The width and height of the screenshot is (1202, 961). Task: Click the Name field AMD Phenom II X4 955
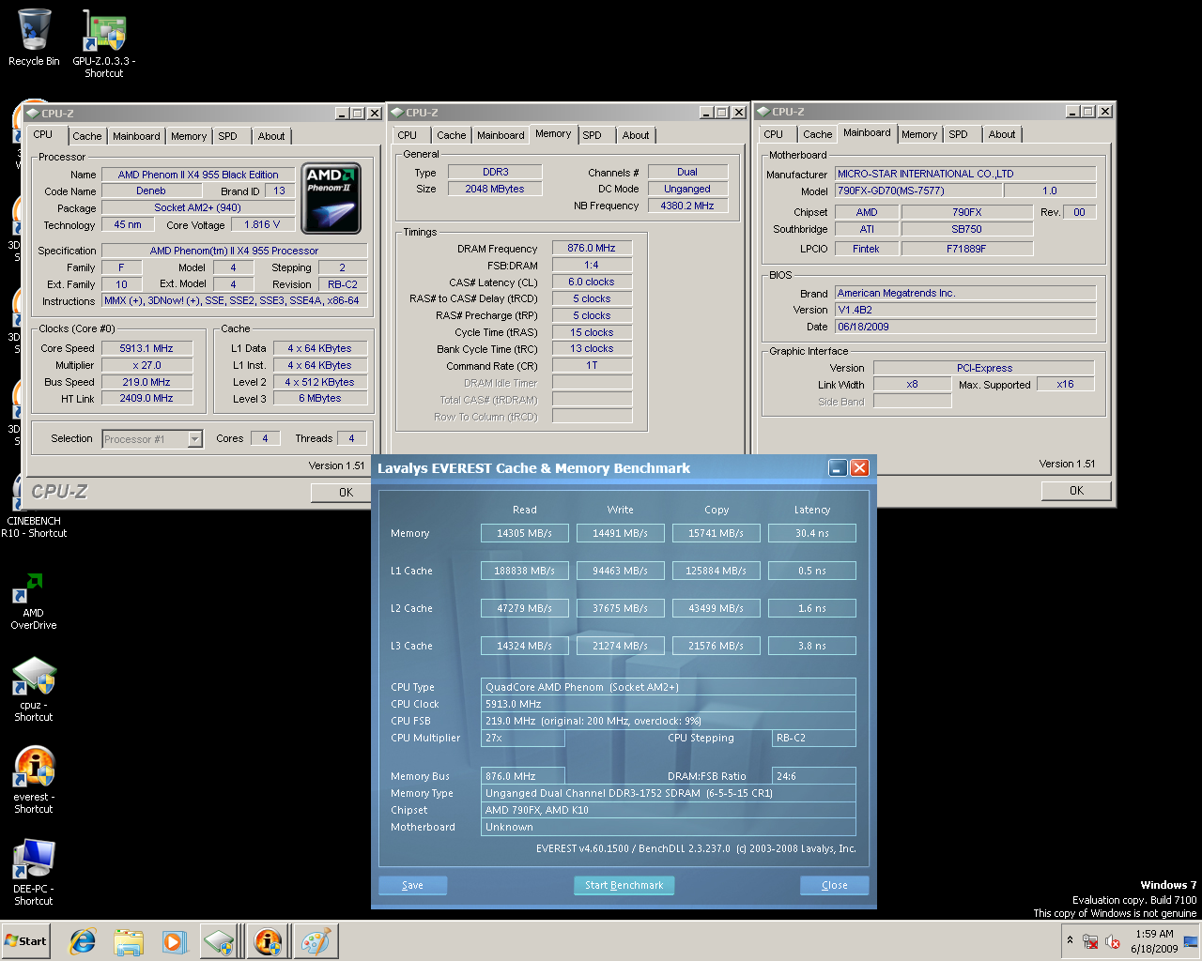[198, 175]
